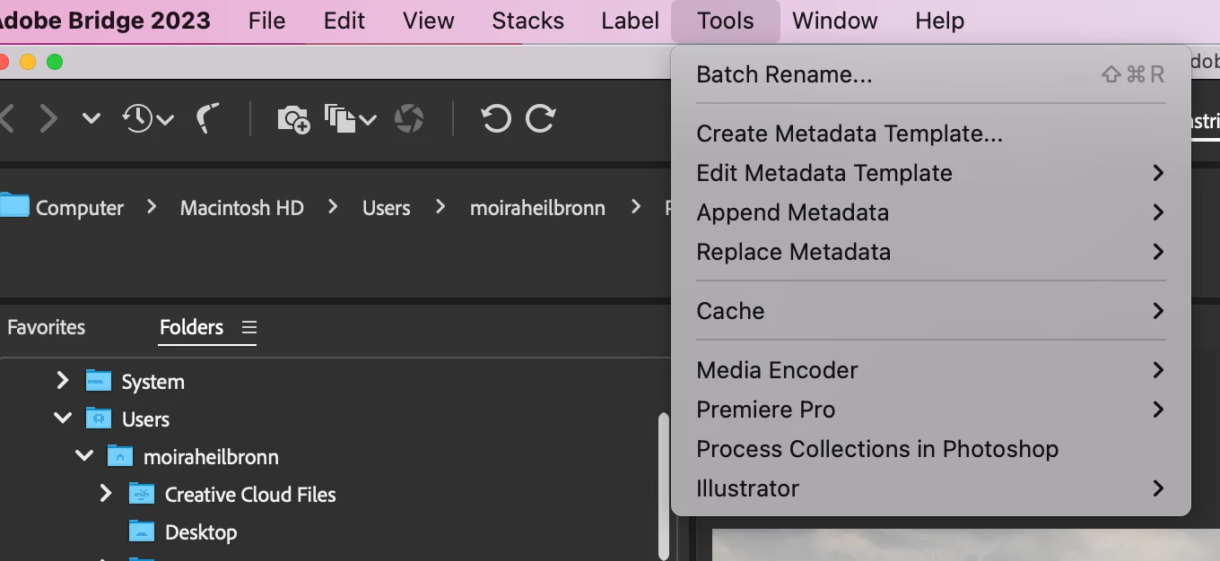Viewport: 1220px width, 561px height.
Task: Choose Replace Metadata
Action: pyautogui.click(x=930, y=252)
